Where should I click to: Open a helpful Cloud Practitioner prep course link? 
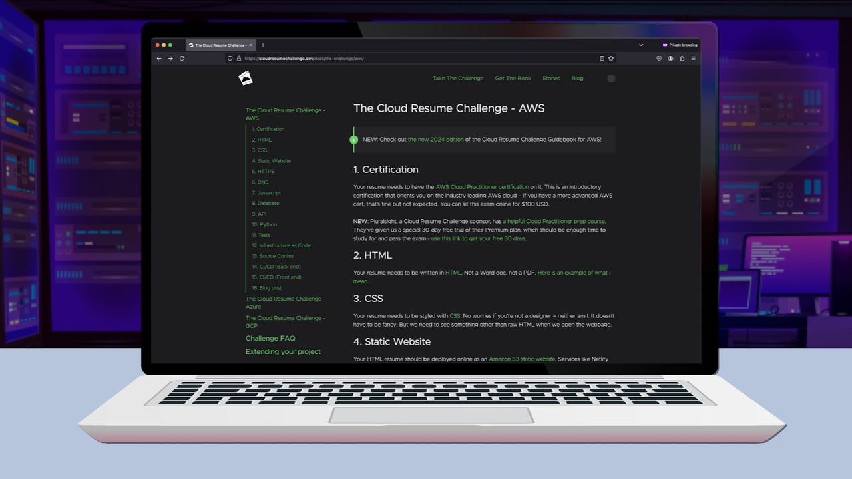[554, 221]
